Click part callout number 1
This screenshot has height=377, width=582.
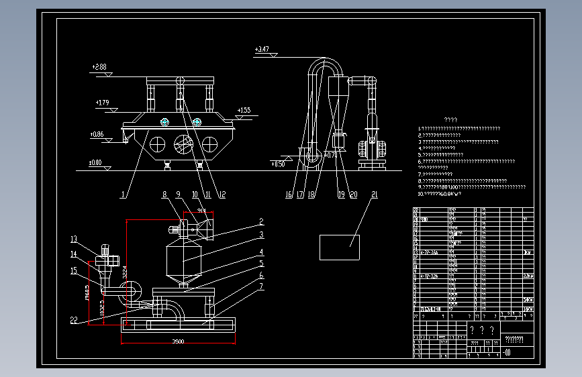(x=124, y=195)
